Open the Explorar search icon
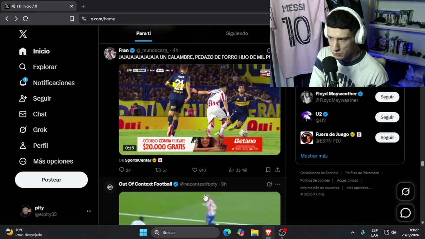Screen dimensions: 425x239 (x=23, y=67)
